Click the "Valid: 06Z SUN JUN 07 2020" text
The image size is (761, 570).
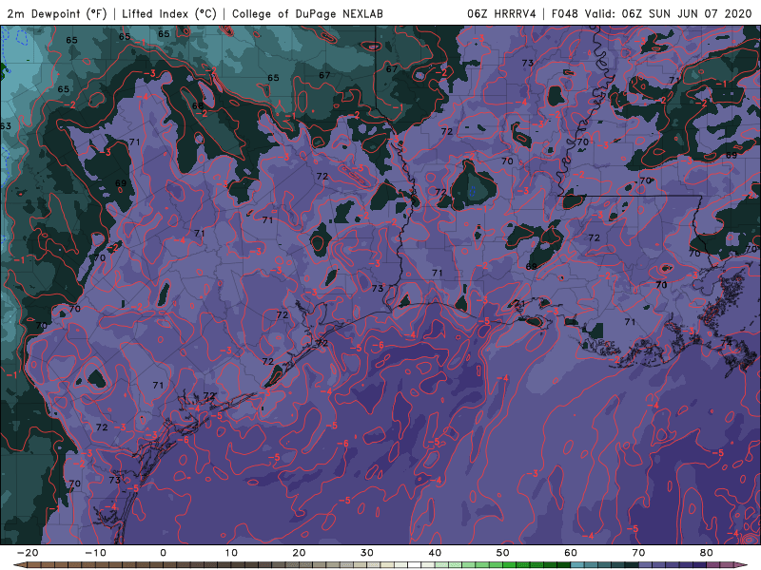tap(669, 13)
